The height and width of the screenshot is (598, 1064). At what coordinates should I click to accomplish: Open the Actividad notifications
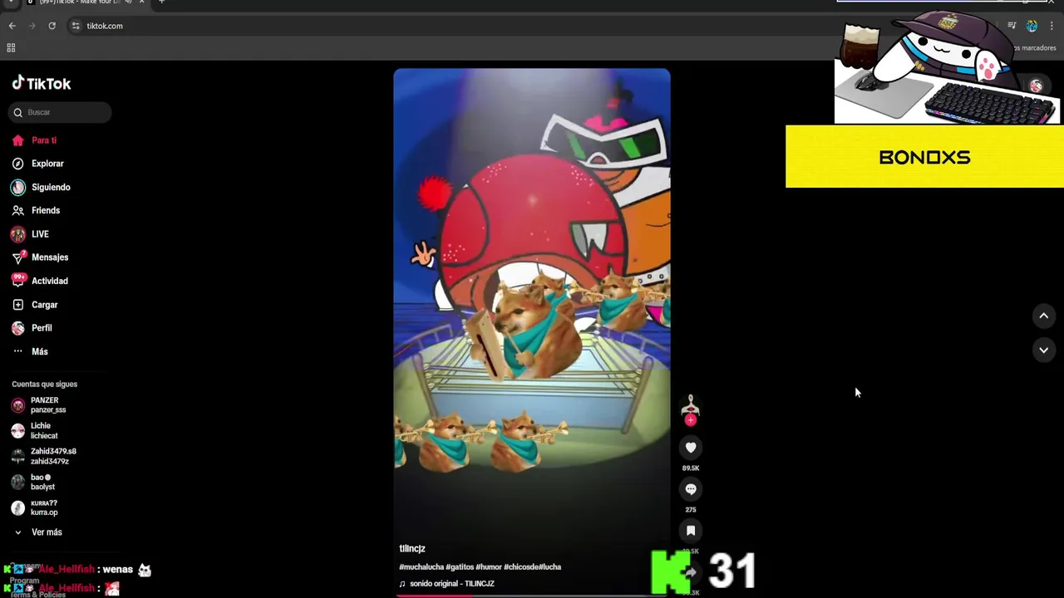coord(50,281)
